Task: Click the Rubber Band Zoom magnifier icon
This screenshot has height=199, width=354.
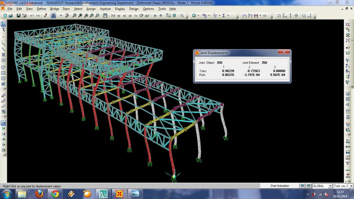Action: point(74,16)
